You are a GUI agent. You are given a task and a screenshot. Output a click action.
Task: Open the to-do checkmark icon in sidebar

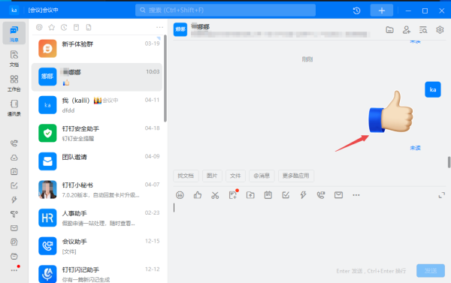click(x=14, y=185)
